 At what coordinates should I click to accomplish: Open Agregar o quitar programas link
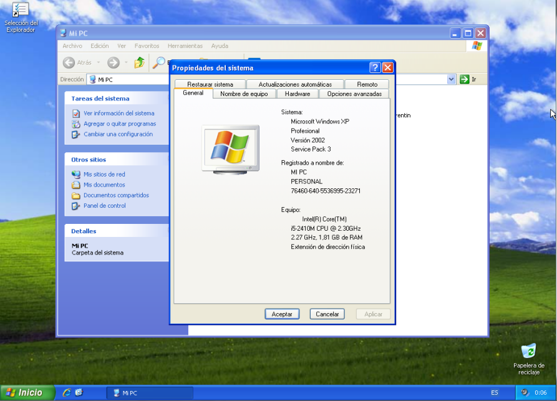(x=120, y=124)
